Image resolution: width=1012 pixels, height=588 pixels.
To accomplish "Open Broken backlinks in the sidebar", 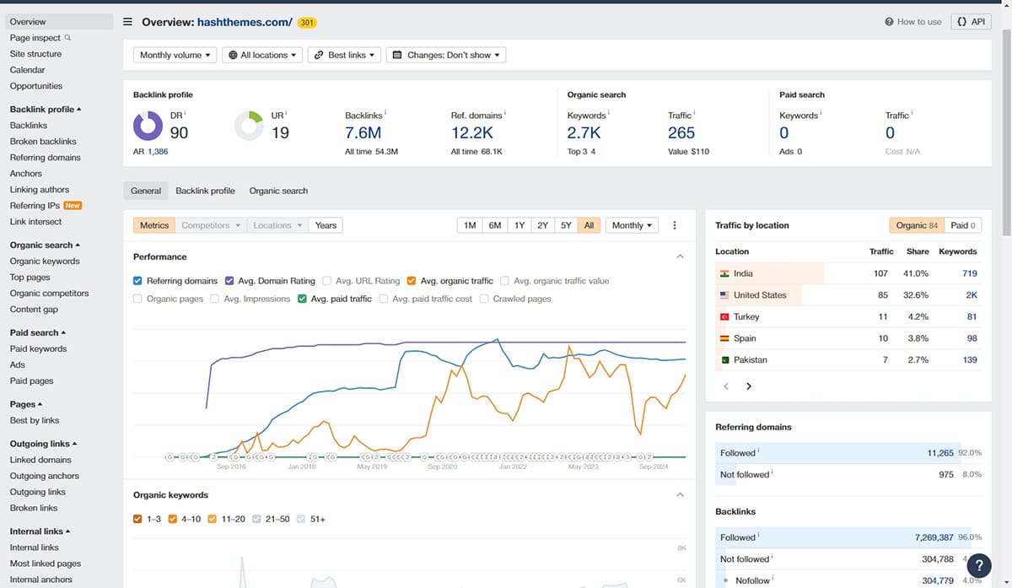I will point(43,142).
